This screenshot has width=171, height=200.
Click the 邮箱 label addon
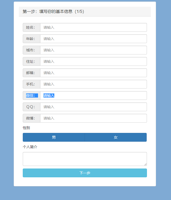point(32,73)
